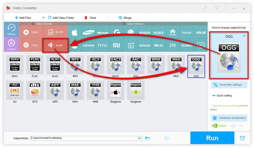This screenshot has width=254, height=148.
Task: Open the BLU device category
Action: click(x=159, y=45)
